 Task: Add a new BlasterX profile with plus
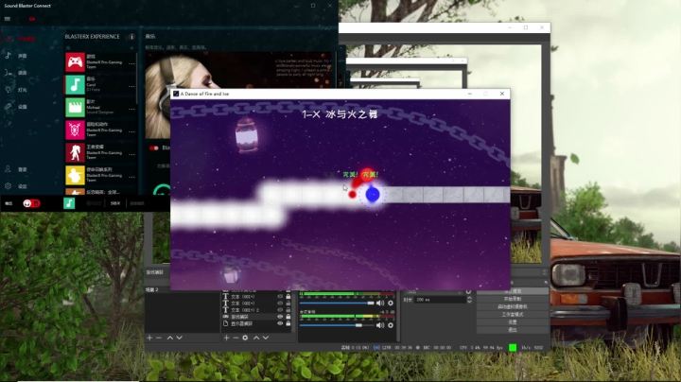pos(132,47)
